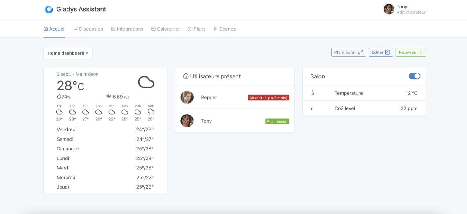Click the Gladys Assistant logo icon
The image size is (467, 214).
[x=49, y=9]
